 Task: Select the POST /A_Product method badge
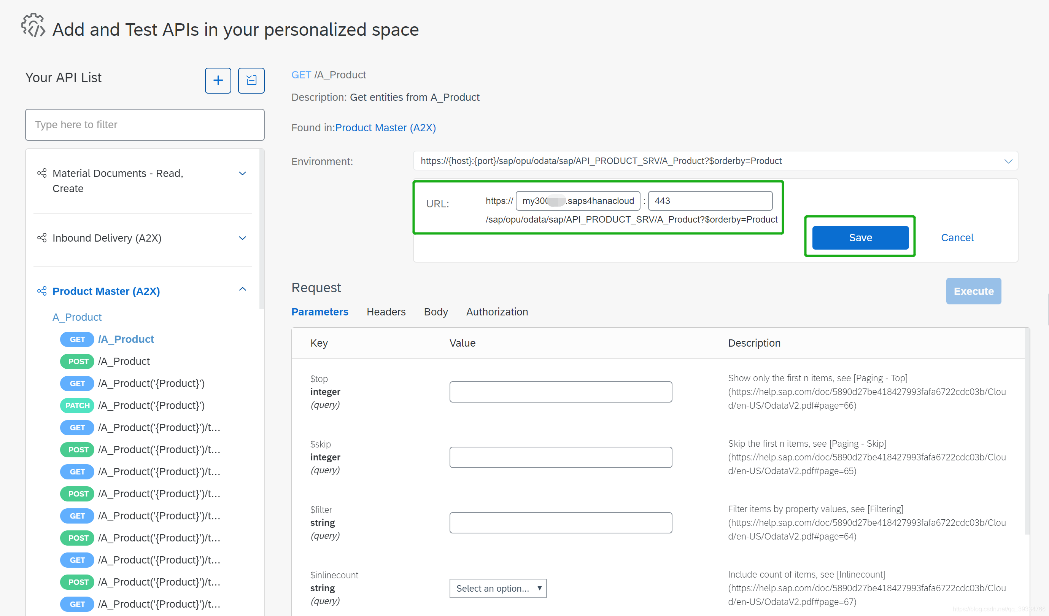[x=78, y=361]
